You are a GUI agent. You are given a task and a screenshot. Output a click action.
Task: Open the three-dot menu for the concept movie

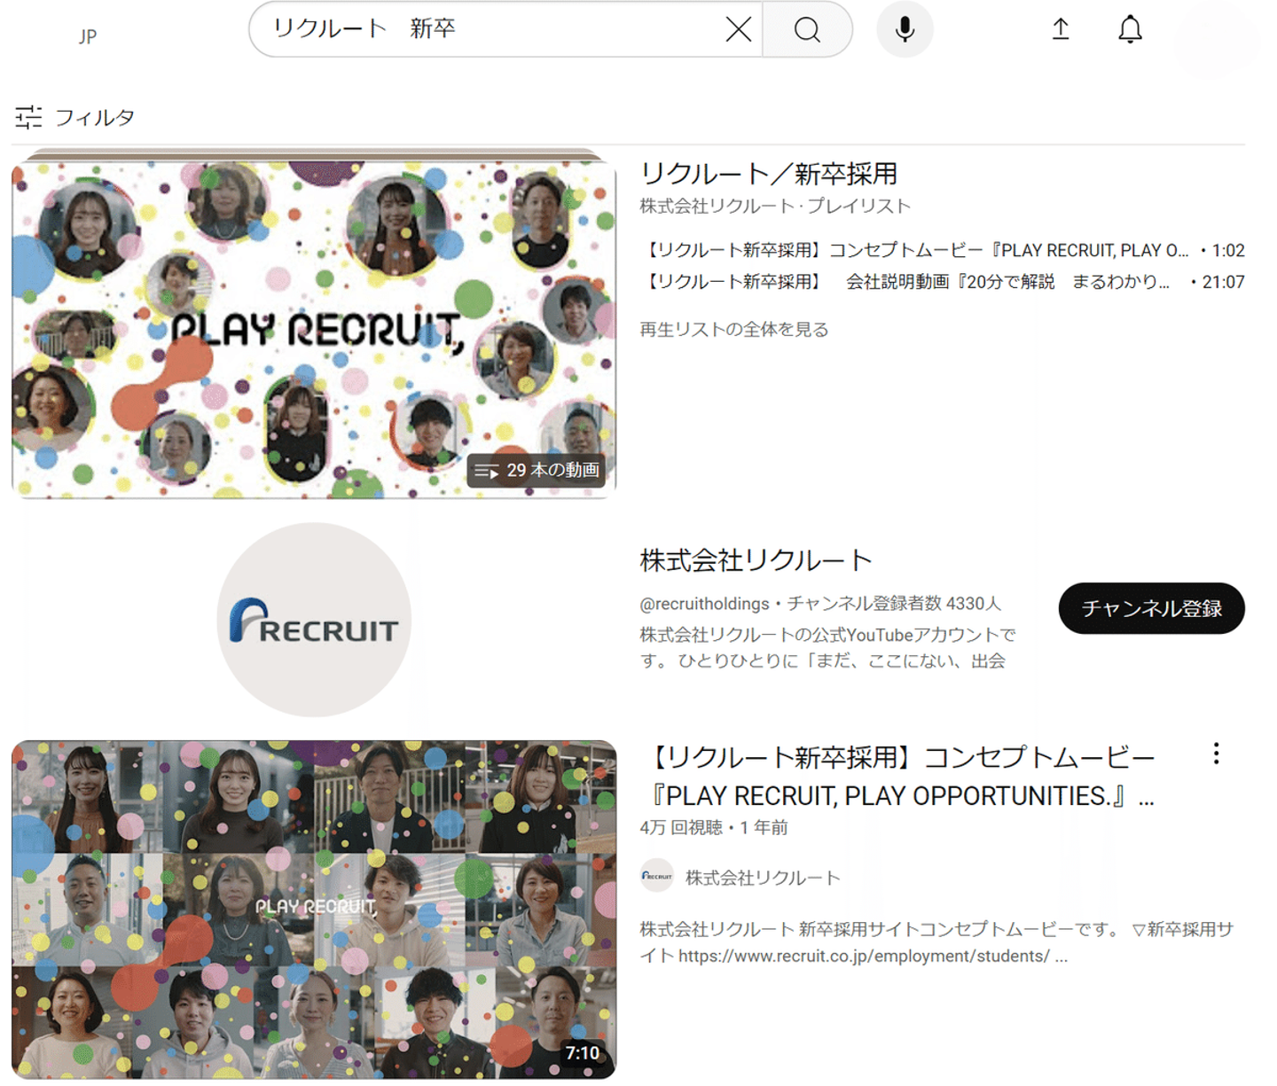[x=1216, y=754]
